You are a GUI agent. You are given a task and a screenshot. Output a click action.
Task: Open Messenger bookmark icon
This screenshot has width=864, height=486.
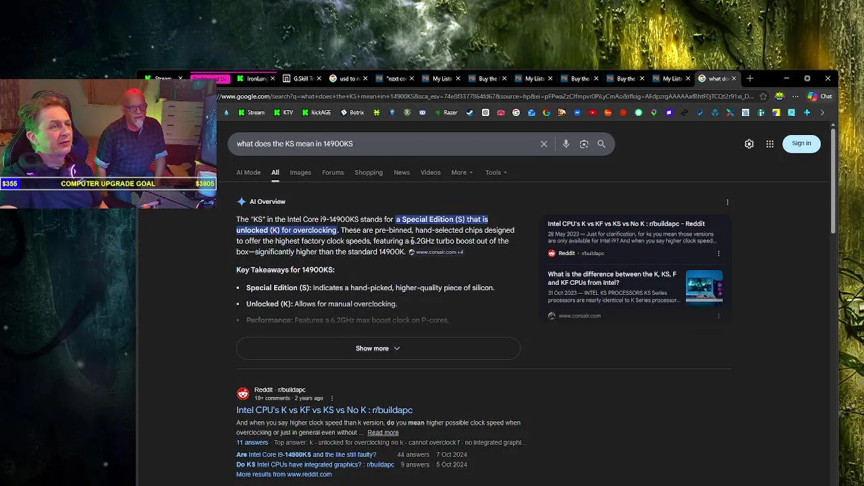coord(578,113)
